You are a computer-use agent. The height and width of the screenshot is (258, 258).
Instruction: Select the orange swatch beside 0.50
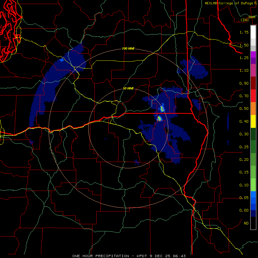click(x=253, y=109)
